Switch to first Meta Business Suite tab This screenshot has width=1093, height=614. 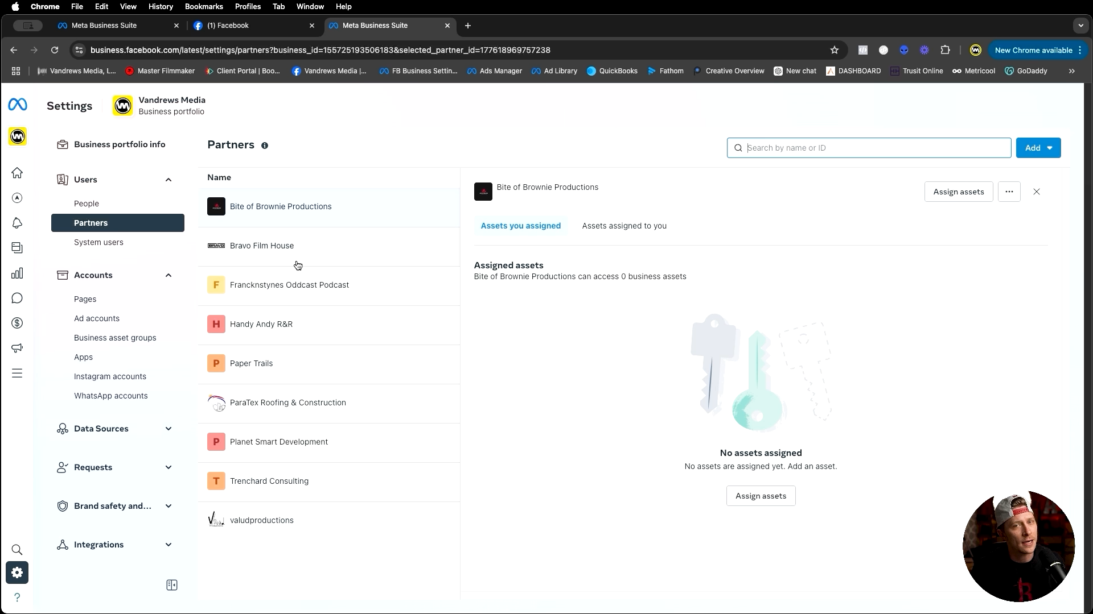[x=118, y=26]
